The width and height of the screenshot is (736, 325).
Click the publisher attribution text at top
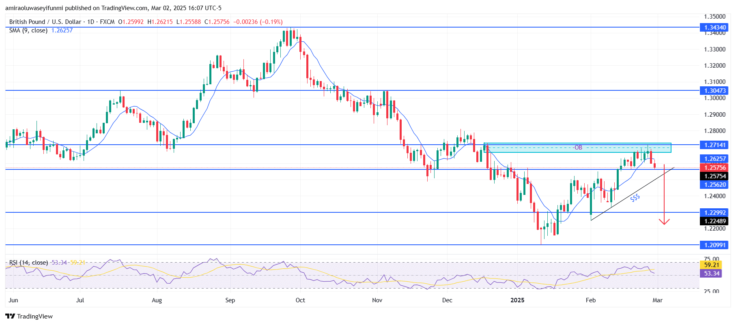click(113, 8)
